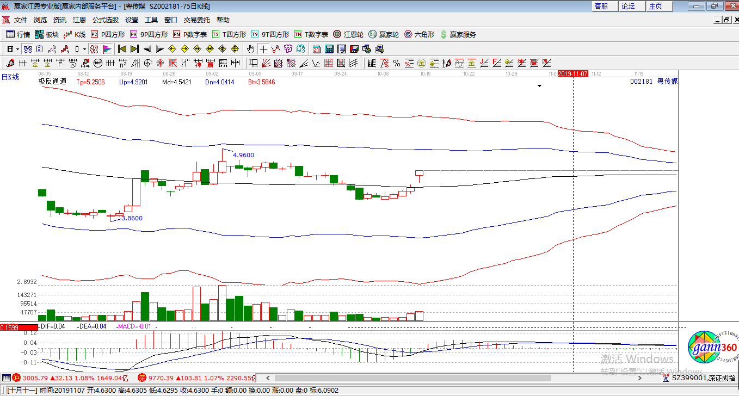Open the 赢家轮 wheel tool

tap(384, 34)
